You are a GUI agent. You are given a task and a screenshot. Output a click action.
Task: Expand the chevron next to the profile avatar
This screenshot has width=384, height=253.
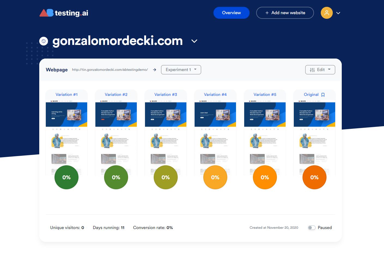point(338,13)
